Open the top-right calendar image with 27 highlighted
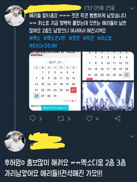The image size is (137, 182). (x=108, y=66)
